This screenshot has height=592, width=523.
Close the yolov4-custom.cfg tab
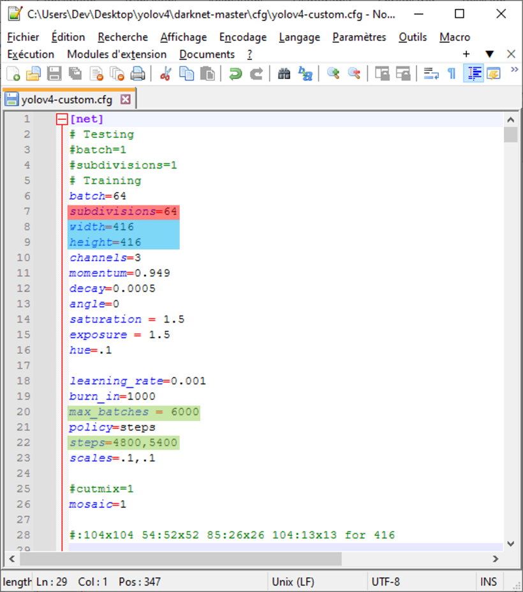click(x=126, y=100)
